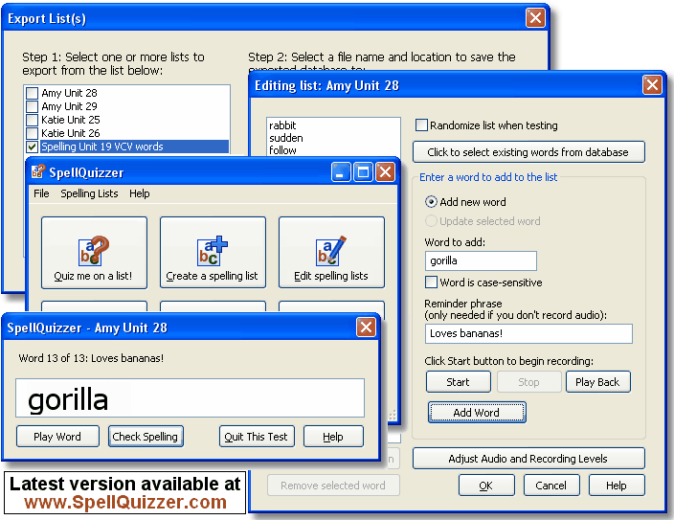This screenshot has width=674, height=520.
Task: Click Play Word in the quiz window
Action: (x=57, y=436)
